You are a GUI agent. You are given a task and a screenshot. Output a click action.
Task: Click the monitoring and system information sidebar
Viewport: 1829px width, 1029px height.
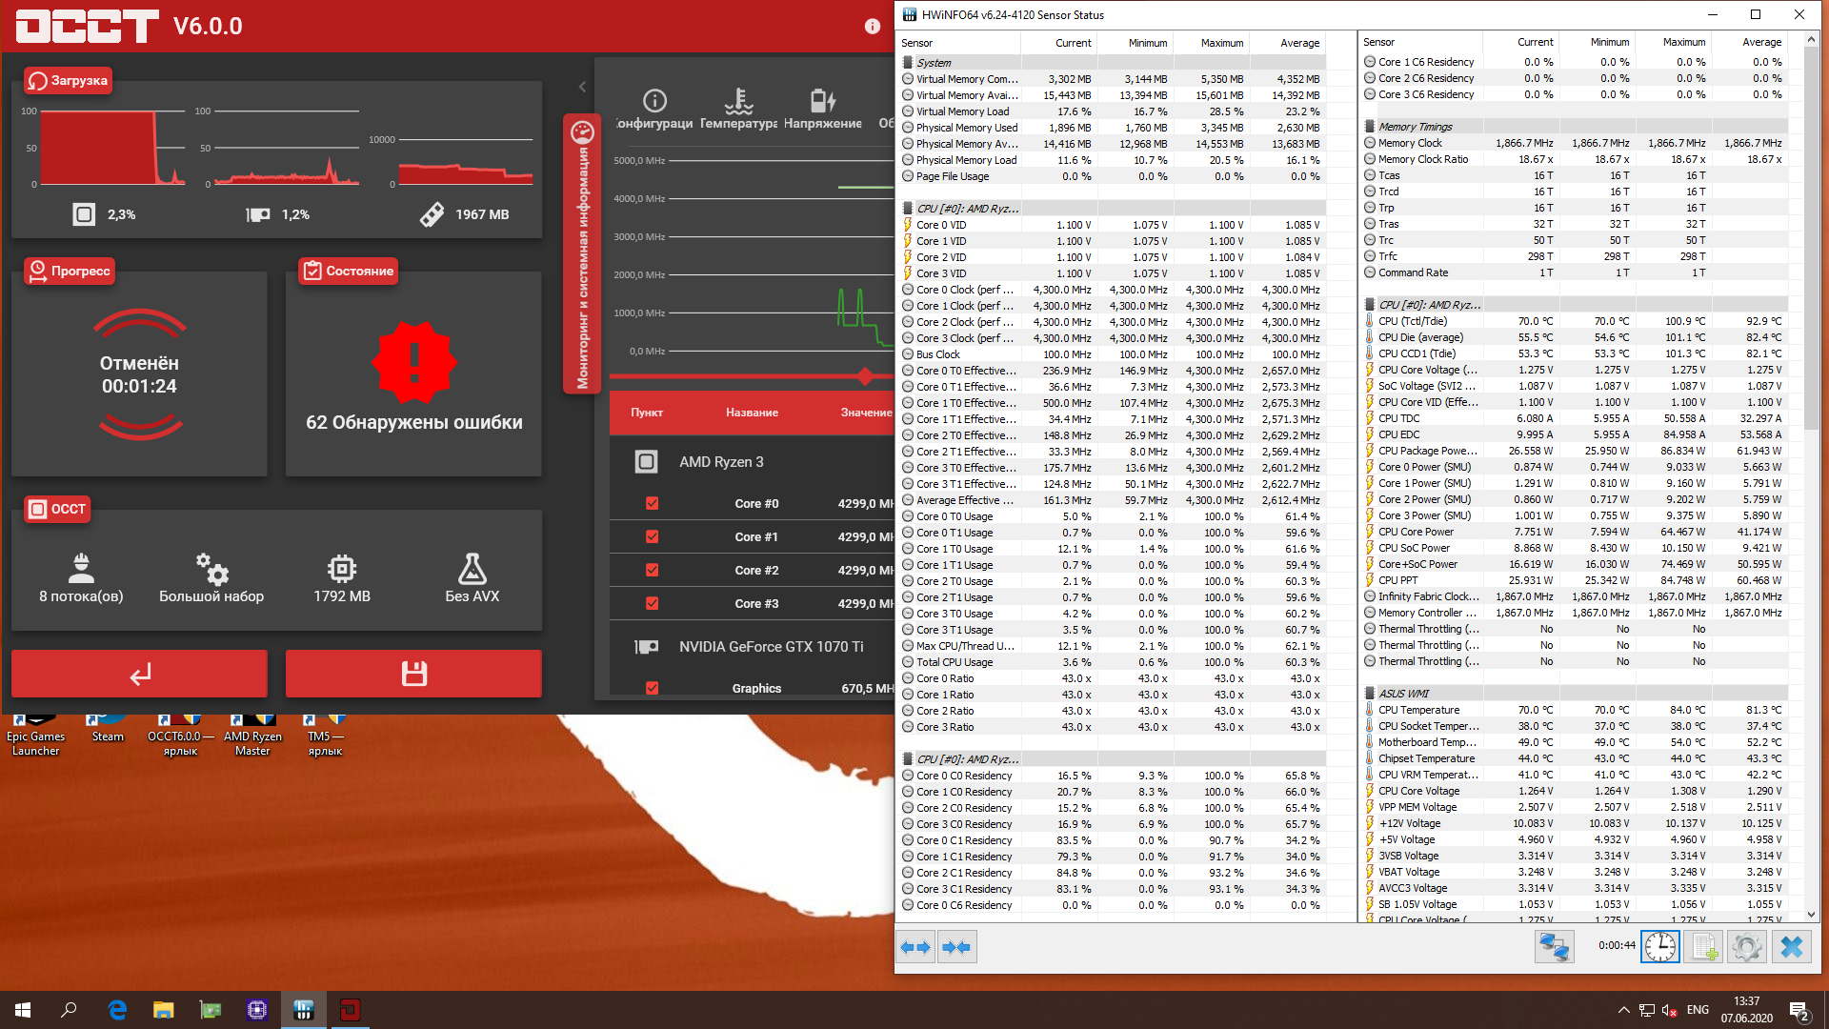(582, 253)
